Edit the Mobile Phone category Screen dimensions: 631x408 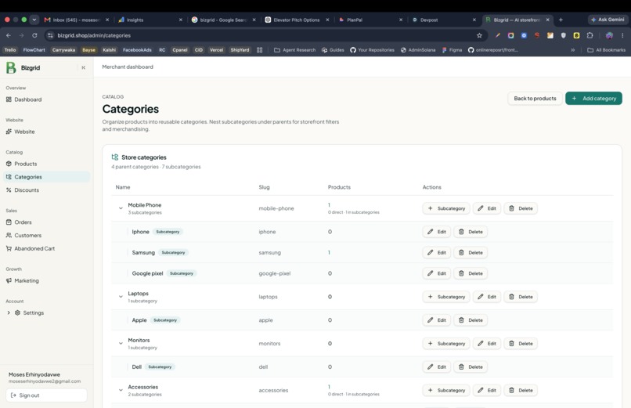(x=486, y=208)
